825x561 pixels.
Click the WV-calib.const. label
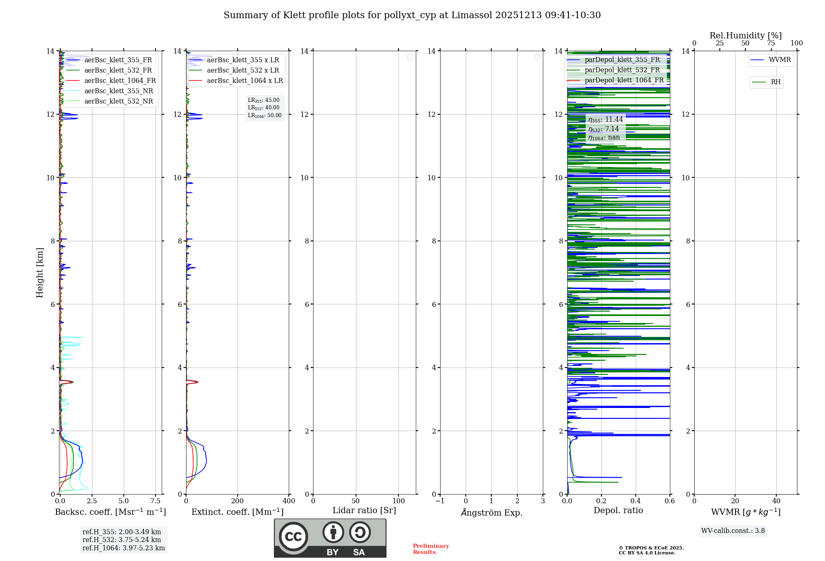click(733, 531)
